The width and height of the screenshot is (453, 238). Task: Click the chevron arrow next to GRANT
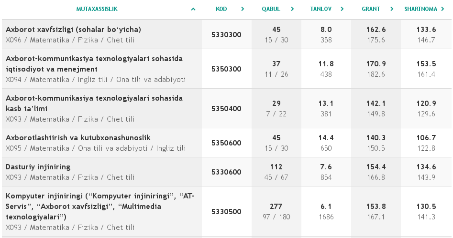pyautogui.click(x=392, y=9)
